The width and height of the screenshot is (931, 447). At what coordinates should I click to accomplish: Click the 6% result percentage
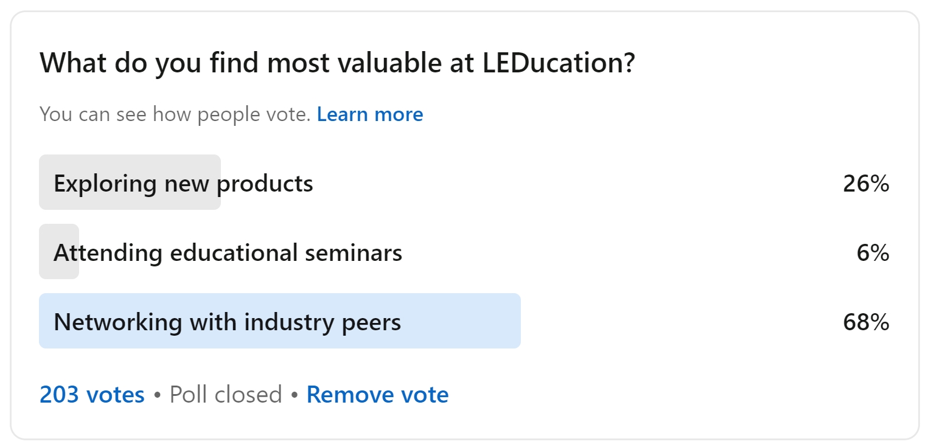tap(873, 252)
